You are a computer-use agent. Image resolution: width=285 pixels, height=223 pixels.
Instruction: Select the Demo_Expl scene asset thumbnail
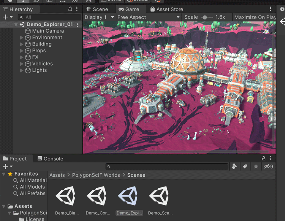click(129, 196)
